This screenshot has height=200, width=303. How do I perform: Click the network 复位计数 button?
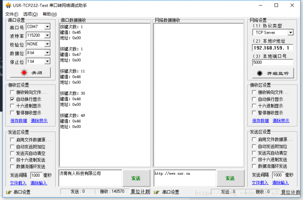click(x=291, y=192)
